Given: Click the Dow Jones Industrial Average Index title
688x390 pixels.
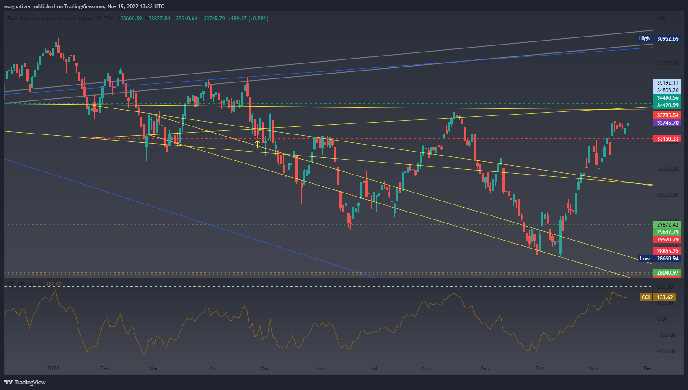Looking at the screenshot, I should click(x=50, y=19).
